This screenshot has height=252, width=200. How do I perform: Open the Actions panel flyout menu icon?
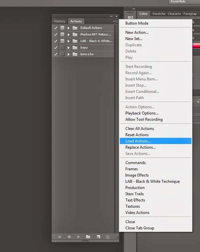(x=116, y=21)
